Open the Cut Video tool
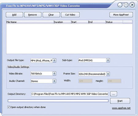Viewport: 138px width, 116px height. click(x=70, y=15)
